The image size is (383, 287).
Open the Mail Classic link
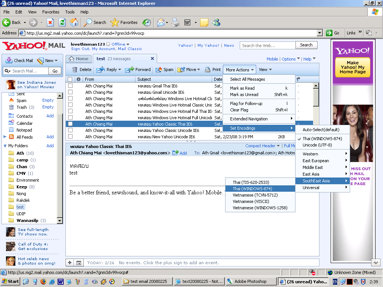130,49
